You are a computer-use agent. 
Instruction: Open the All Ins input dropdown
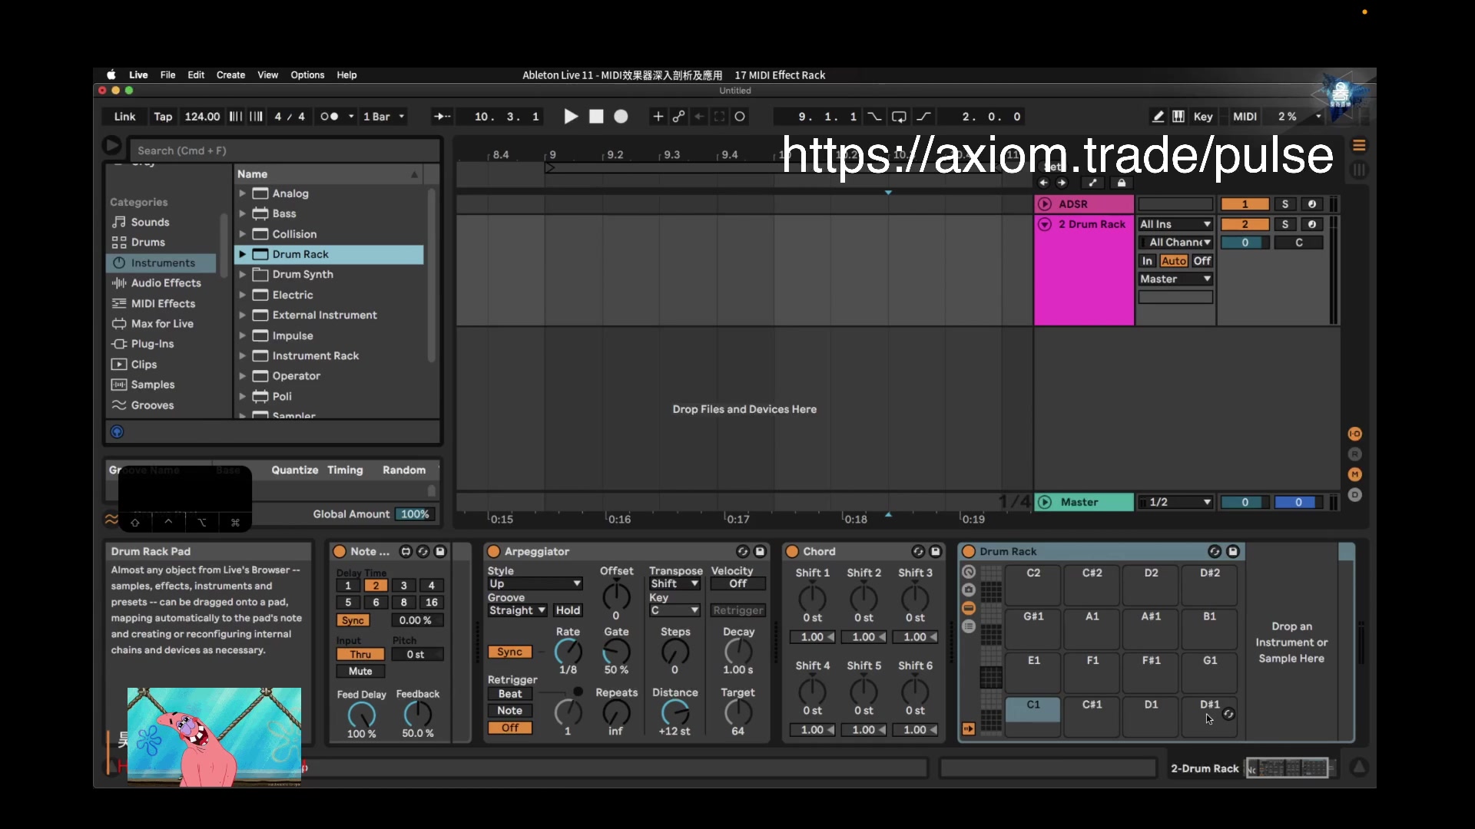pos(1175,224)
